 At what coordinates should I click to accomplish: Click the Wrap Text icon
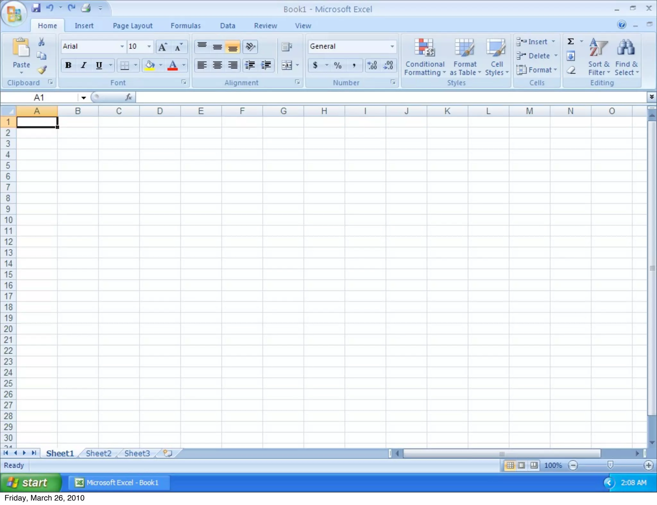286,47
